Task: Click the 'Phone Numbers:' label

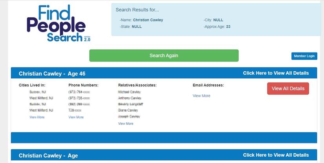Action: (x=84, y=85)
